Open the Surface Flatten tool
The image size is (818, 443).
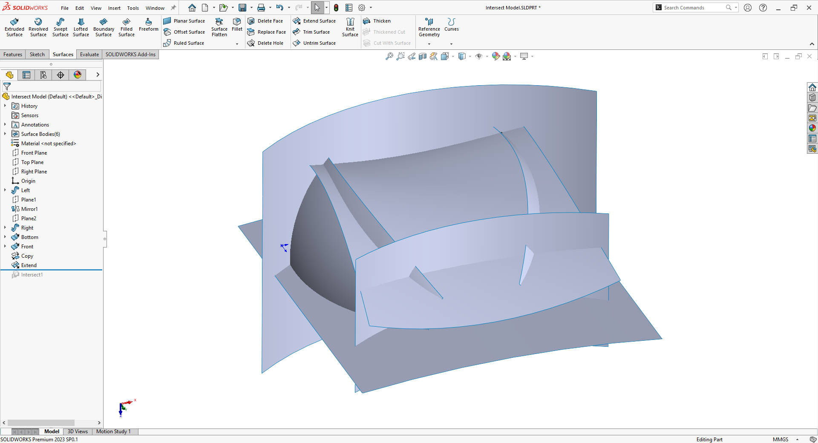(219, 27)
